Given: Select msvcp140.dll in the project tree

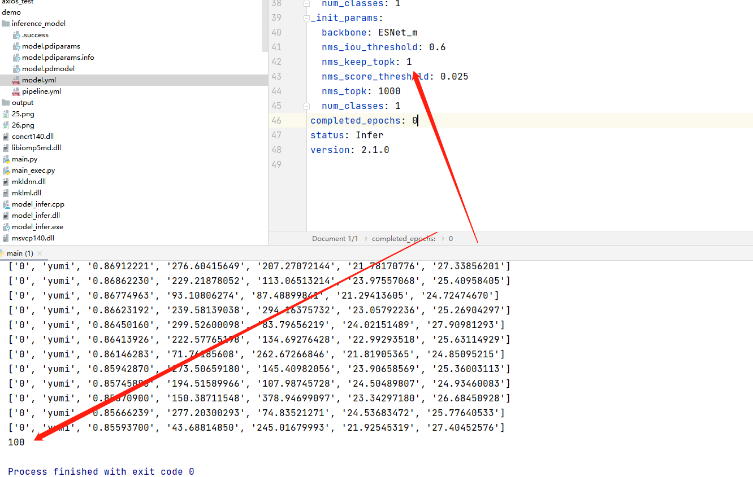Looking at the screenshot, I should tap(34, 238).
